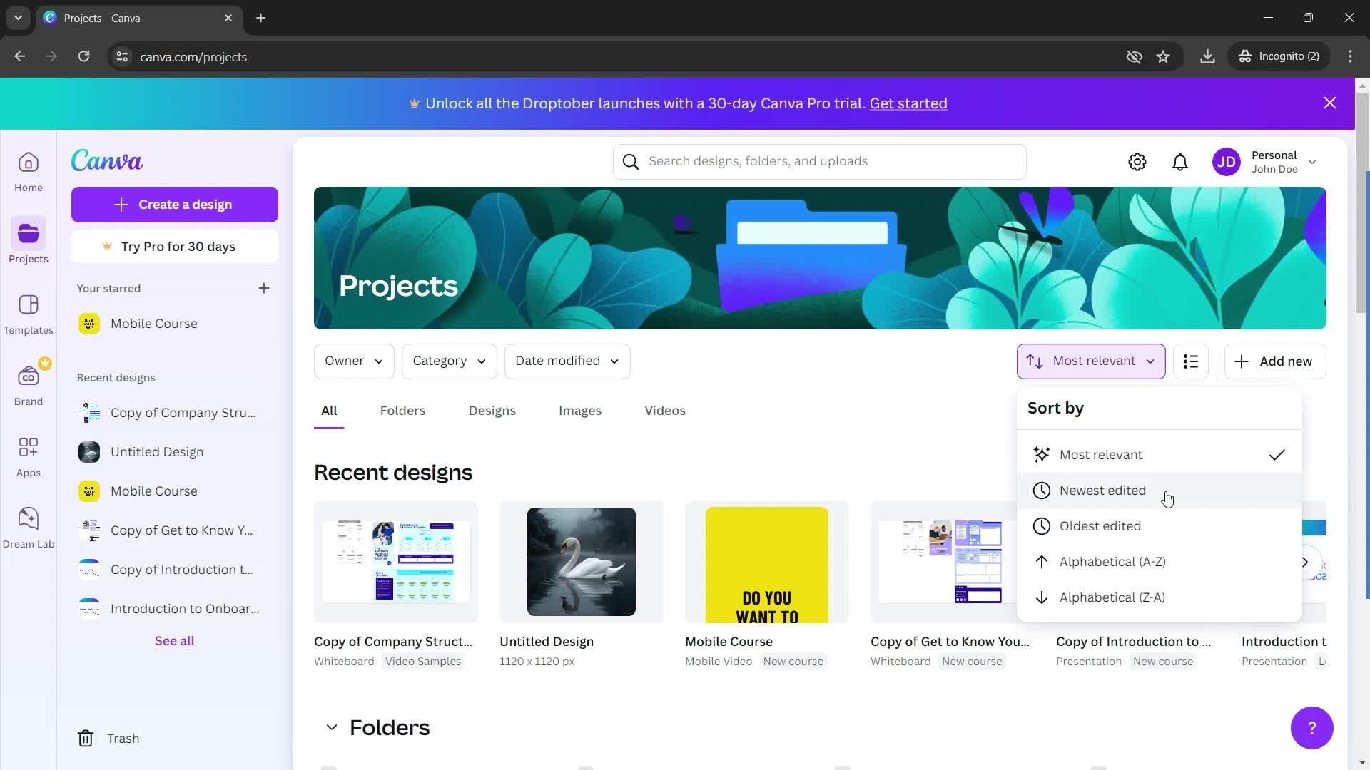
Task: Switch to list view icon
Action: click(x=1191, y=361)
